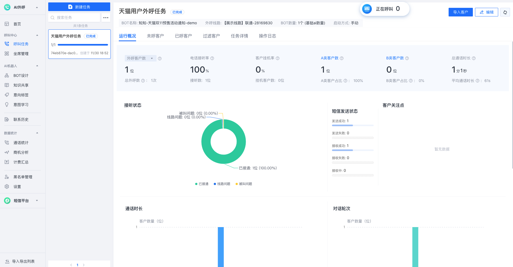Click the 接收成功 progress bar
Screen dimensions: 513x267
(x=353, y=150)
